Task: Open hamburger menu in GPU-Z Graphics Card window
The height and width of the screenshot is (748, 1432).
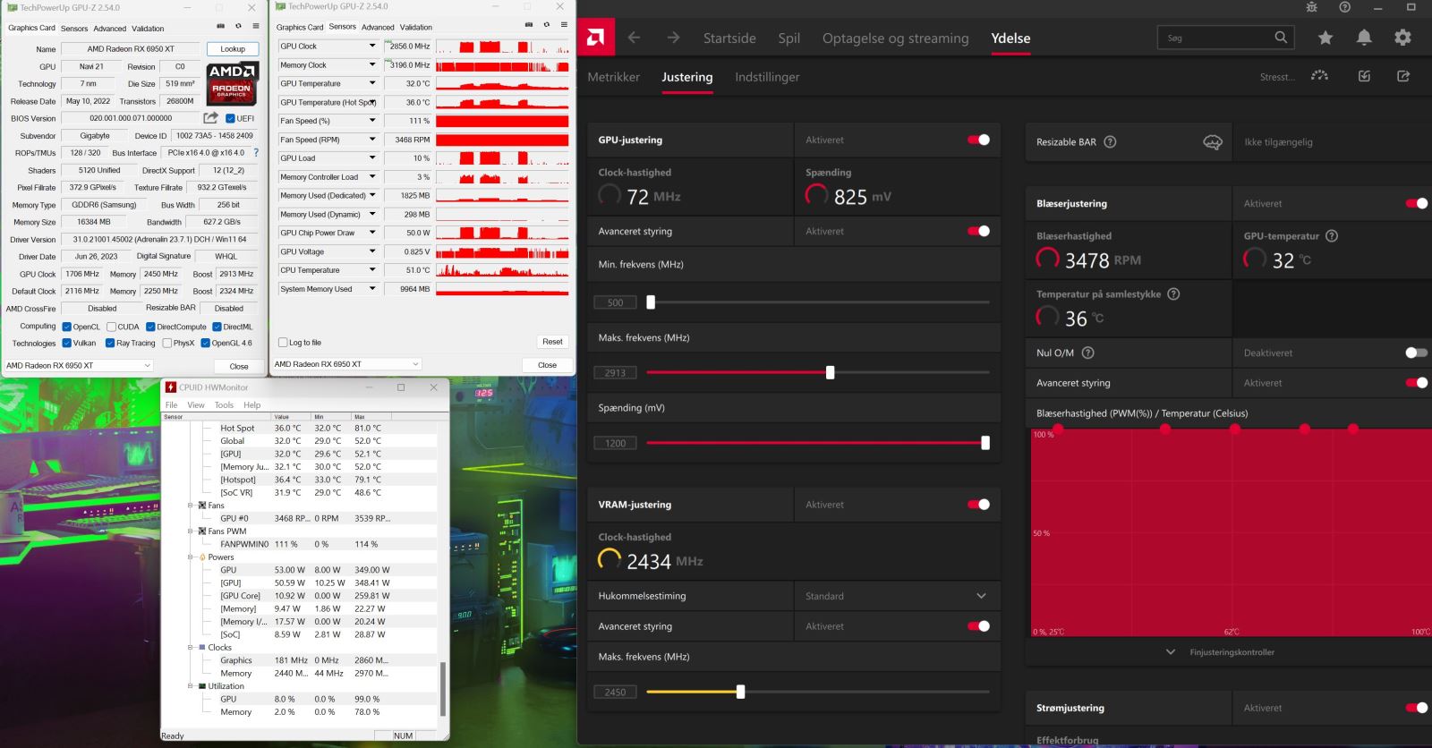Action: [256, 26]
